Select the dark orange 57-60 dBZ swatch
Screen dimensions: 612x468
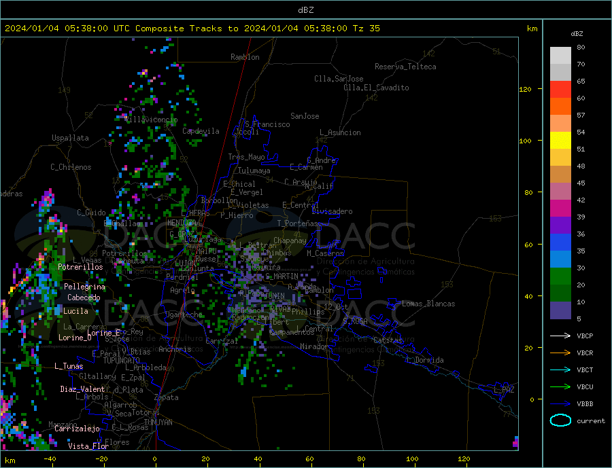(x=560, y=107)
